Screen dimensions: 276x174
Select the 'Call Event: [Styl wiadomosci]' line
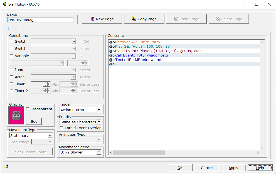(x=184, y=55)
